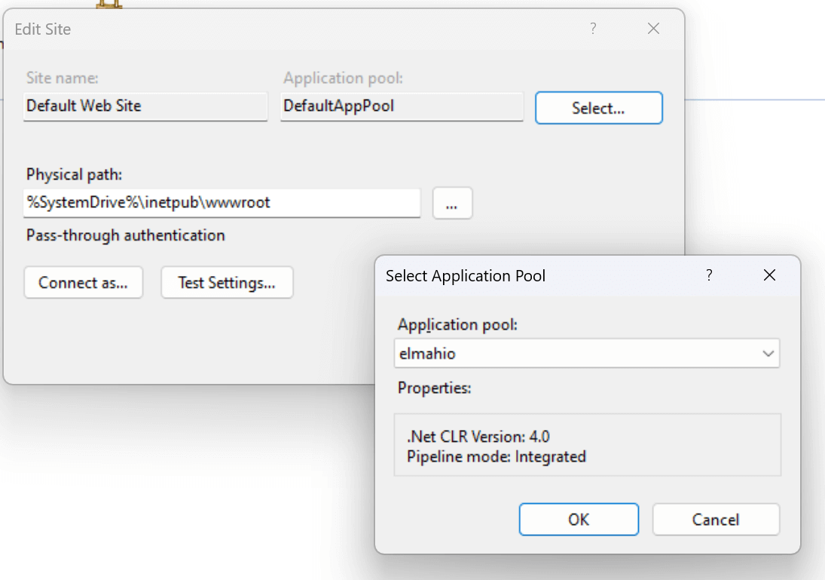Screen dimensions: 825x580
Task: Click the help icon in Edit Site dialog
Action: coord(593,29)
